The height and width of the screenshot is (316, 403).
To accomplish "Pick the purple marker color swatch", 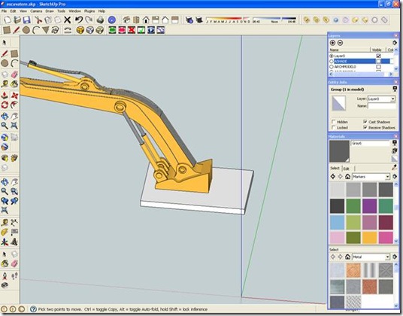I will tap(369, 206).
